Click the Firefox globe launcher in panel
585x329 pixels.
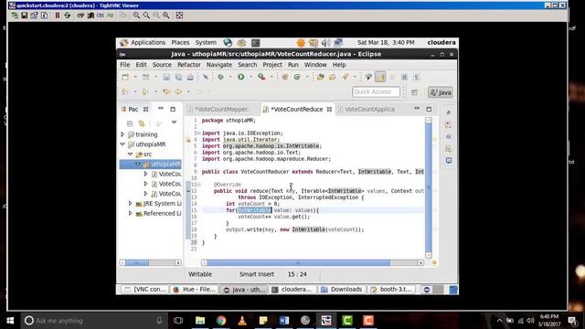[228, 43]
